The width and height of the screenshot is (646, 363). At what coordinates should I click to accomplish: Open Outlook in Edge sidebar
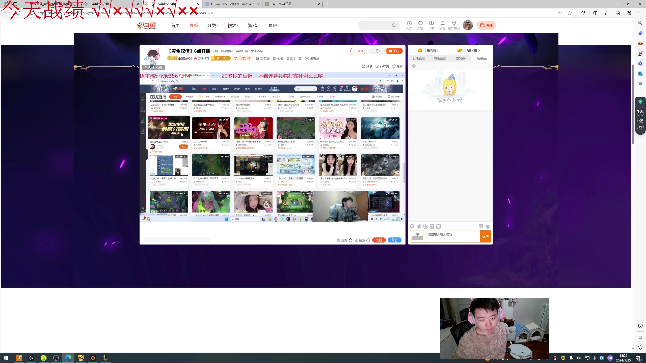tap(640, 73)
